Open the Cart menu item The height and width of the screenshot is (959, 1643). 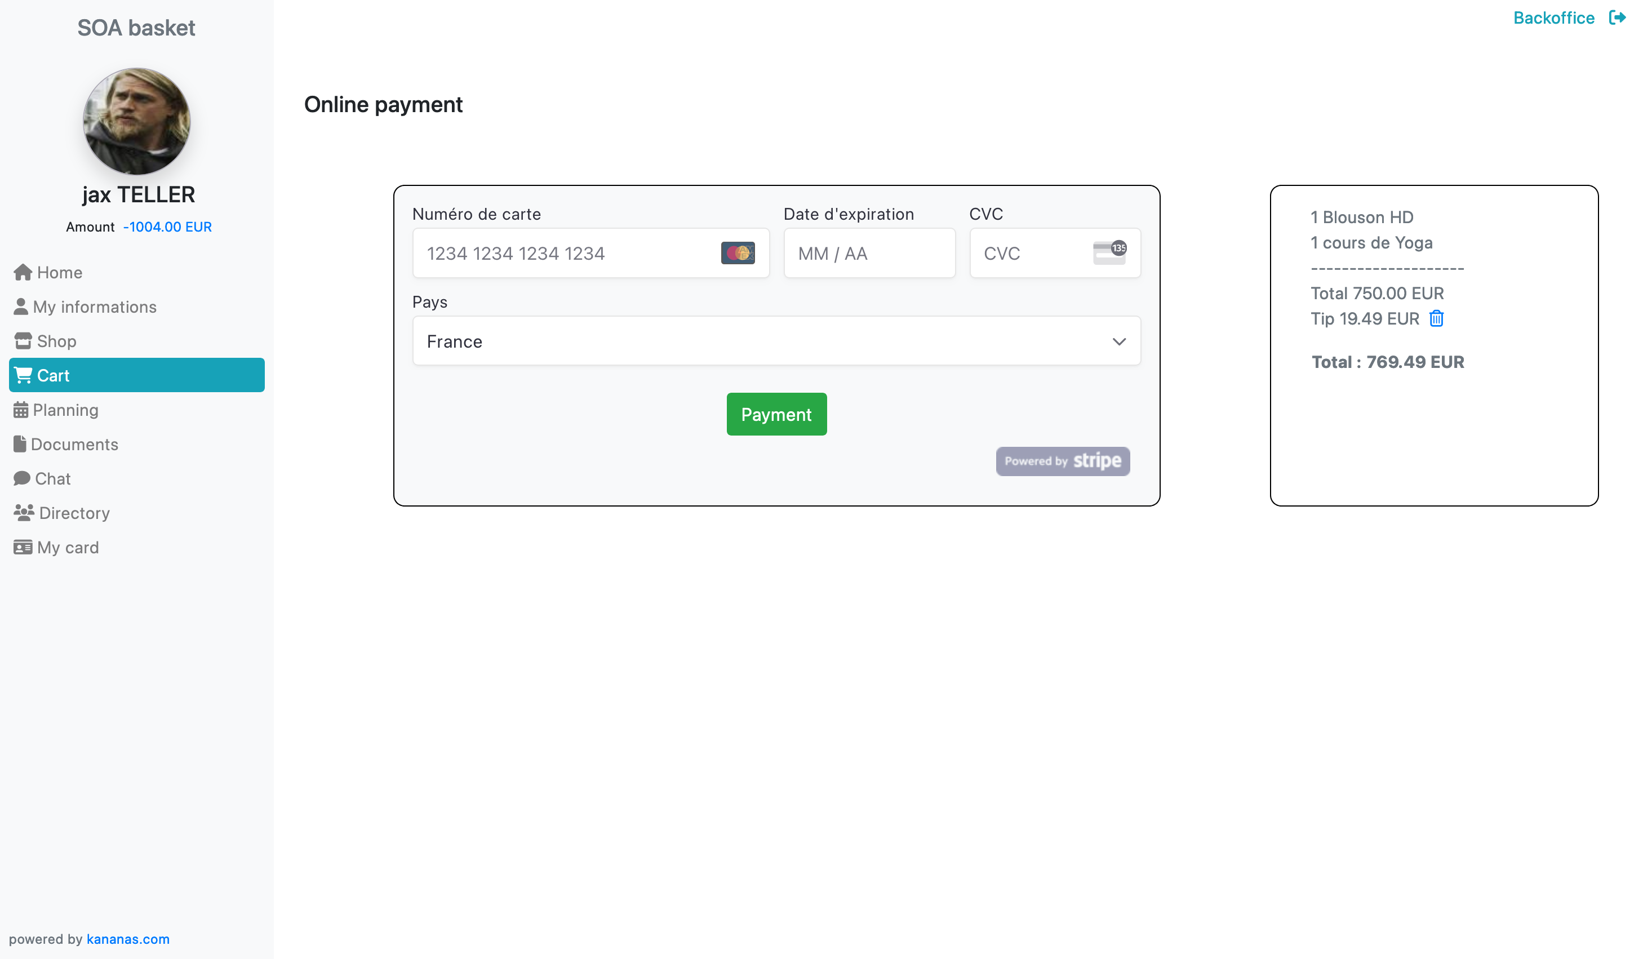(137, 375)
